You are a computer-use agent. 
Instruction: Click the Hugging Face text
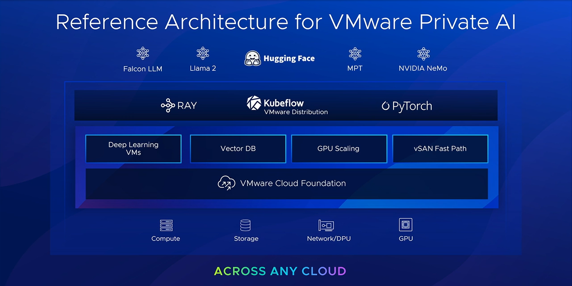click(x=289, y=58)
